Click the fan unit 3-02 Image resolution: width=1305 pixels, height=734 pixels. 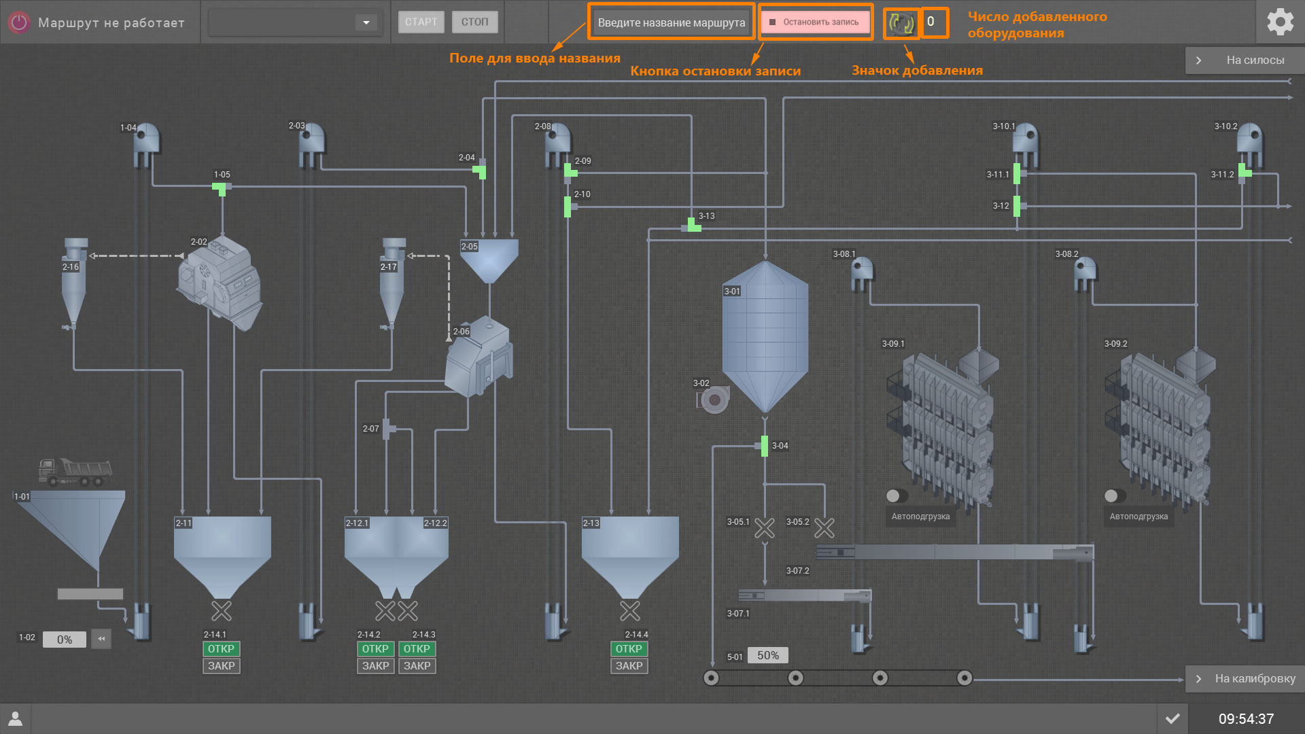pyautogui.click(x=714, y=400)
